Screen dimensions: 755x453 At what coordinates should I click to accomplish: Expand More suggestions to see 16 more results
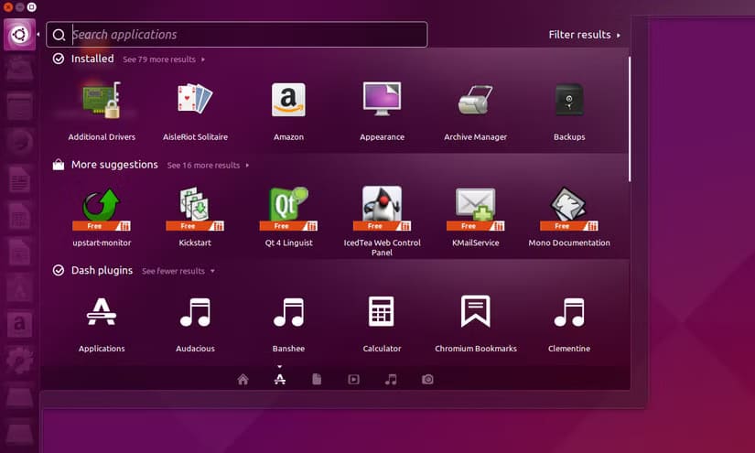coord(208,166)
